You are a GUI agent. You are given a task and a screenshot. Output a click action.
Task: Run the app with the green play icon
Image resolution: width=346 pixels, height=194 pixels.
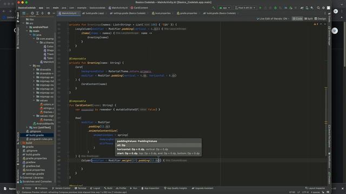pyautogui.click(x=261, y=8)
